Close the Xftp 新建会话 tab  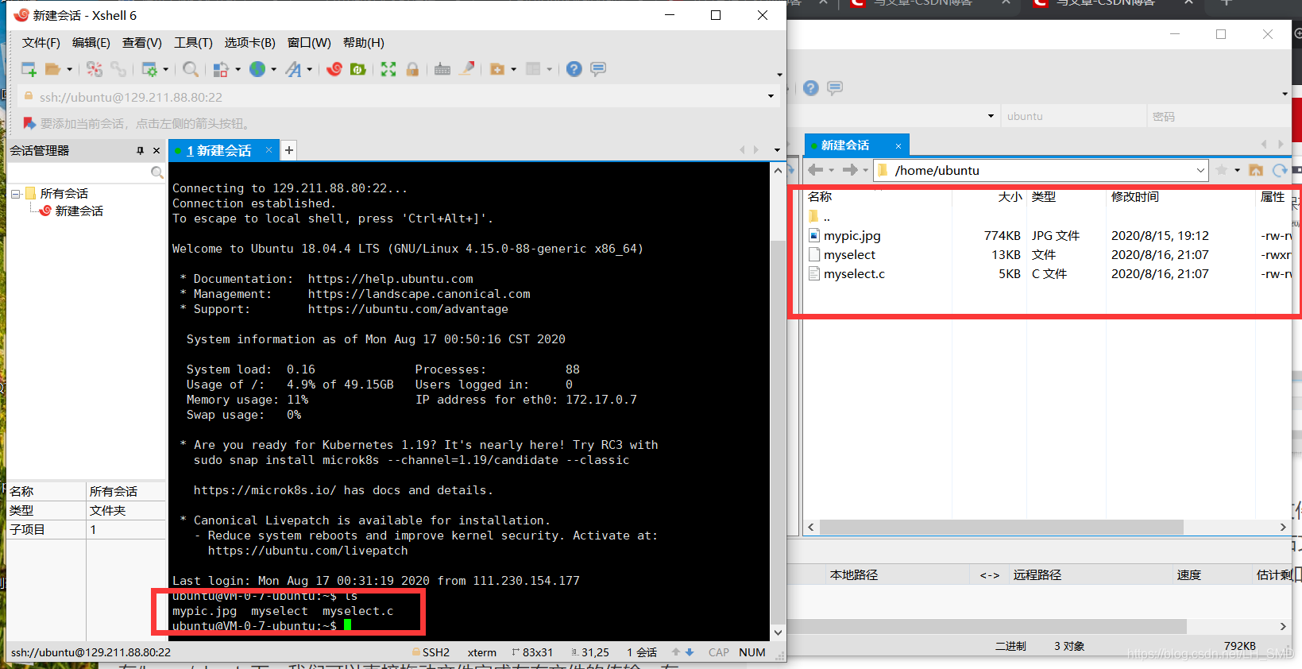point(898,145)
